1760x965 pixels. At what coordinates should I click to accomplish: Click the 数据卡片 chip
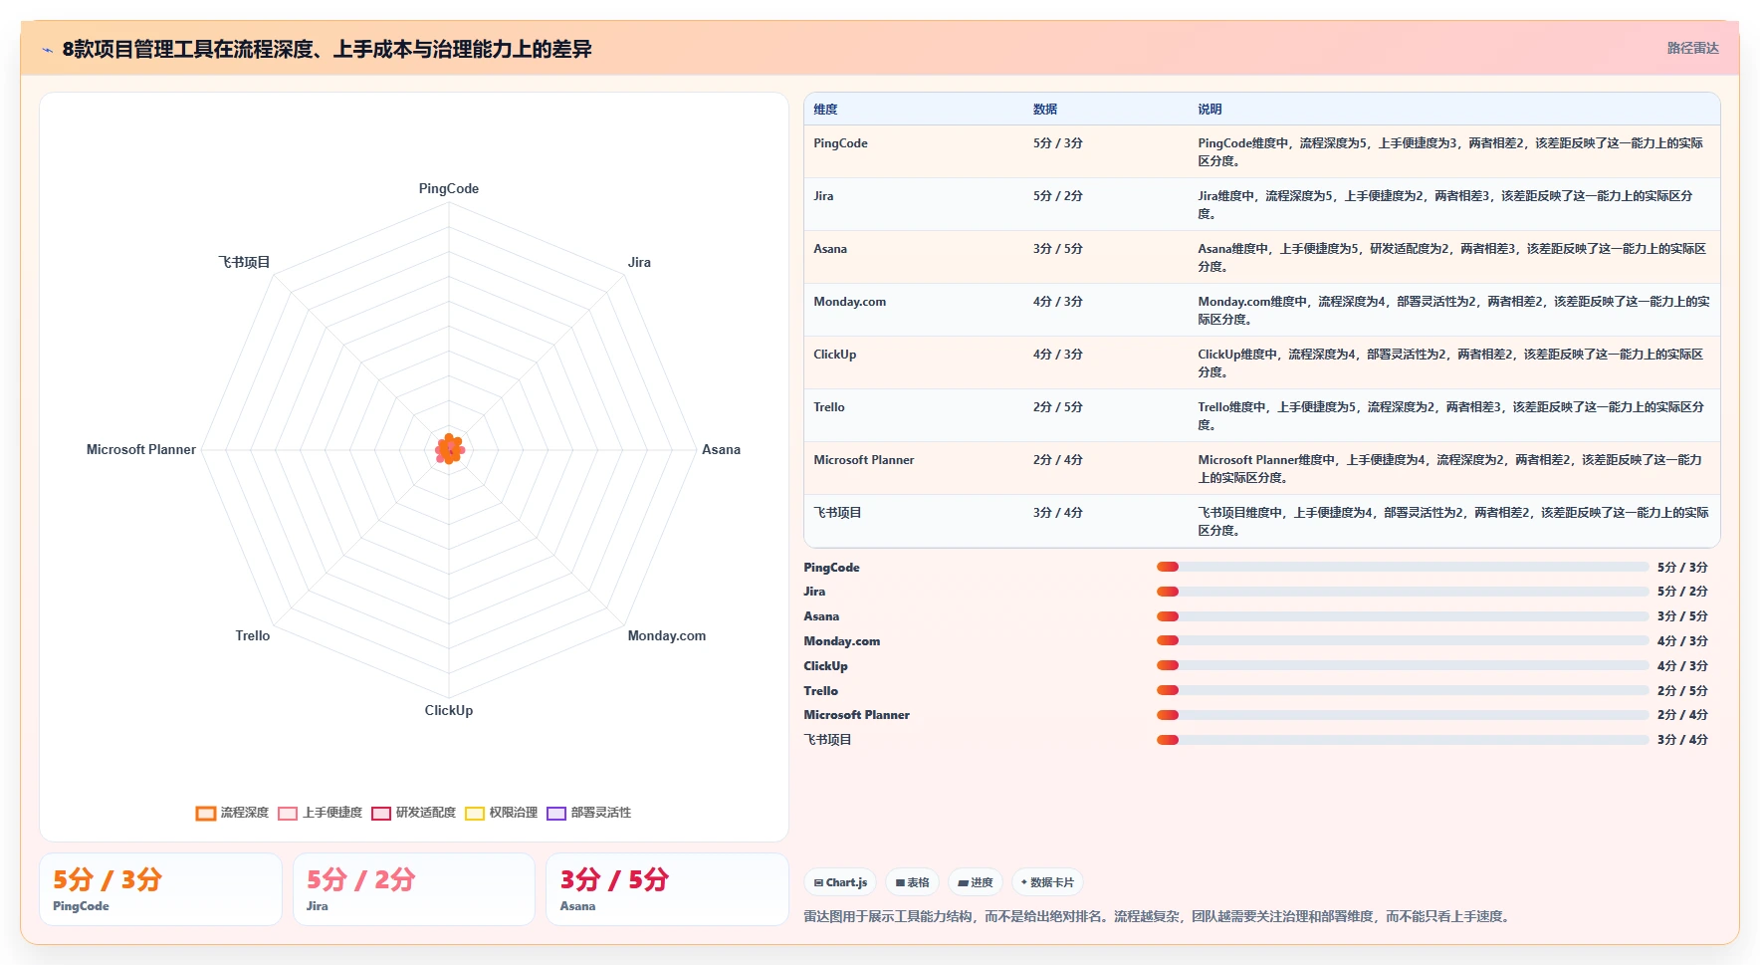click(1047, 882)
